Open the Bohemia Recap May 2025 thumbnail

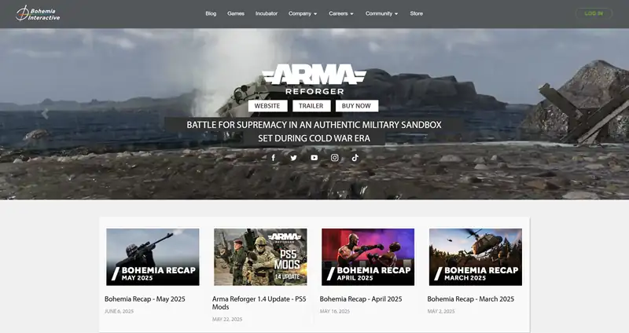pyautogui.click(x=153, y=257)
